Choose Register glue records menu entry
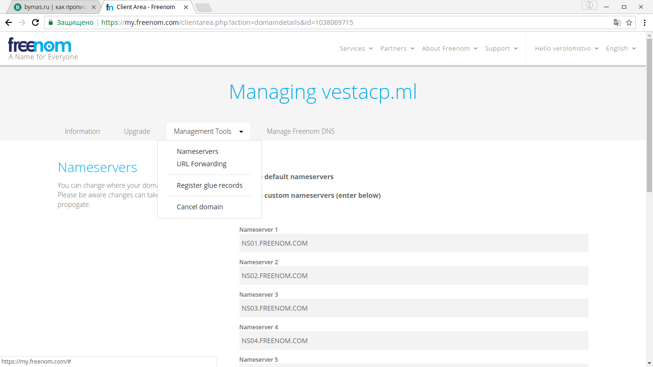This screenshot has height=367, width=653. 209,185
